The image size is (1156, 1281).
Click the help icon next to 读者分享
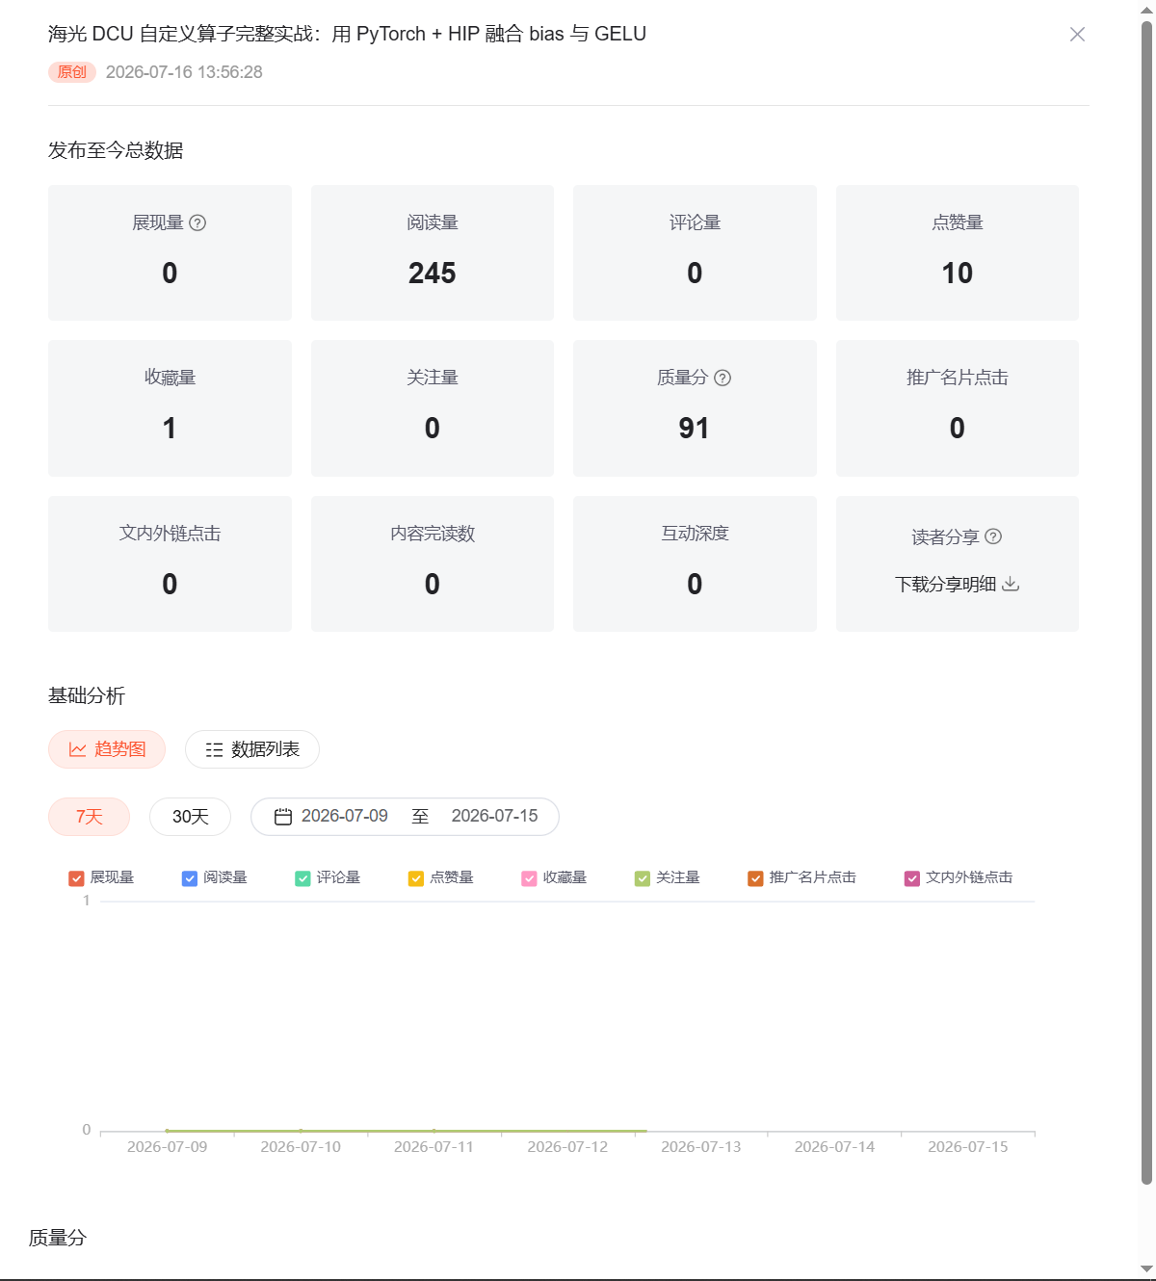pos(993,536)
